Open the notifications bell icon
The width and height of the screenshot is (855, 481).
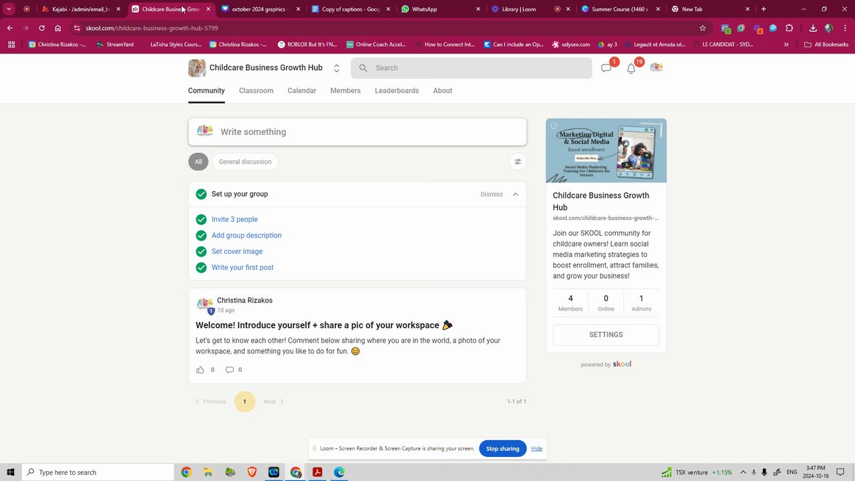631,68
